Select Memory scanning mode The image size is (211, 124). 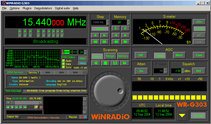123,56
